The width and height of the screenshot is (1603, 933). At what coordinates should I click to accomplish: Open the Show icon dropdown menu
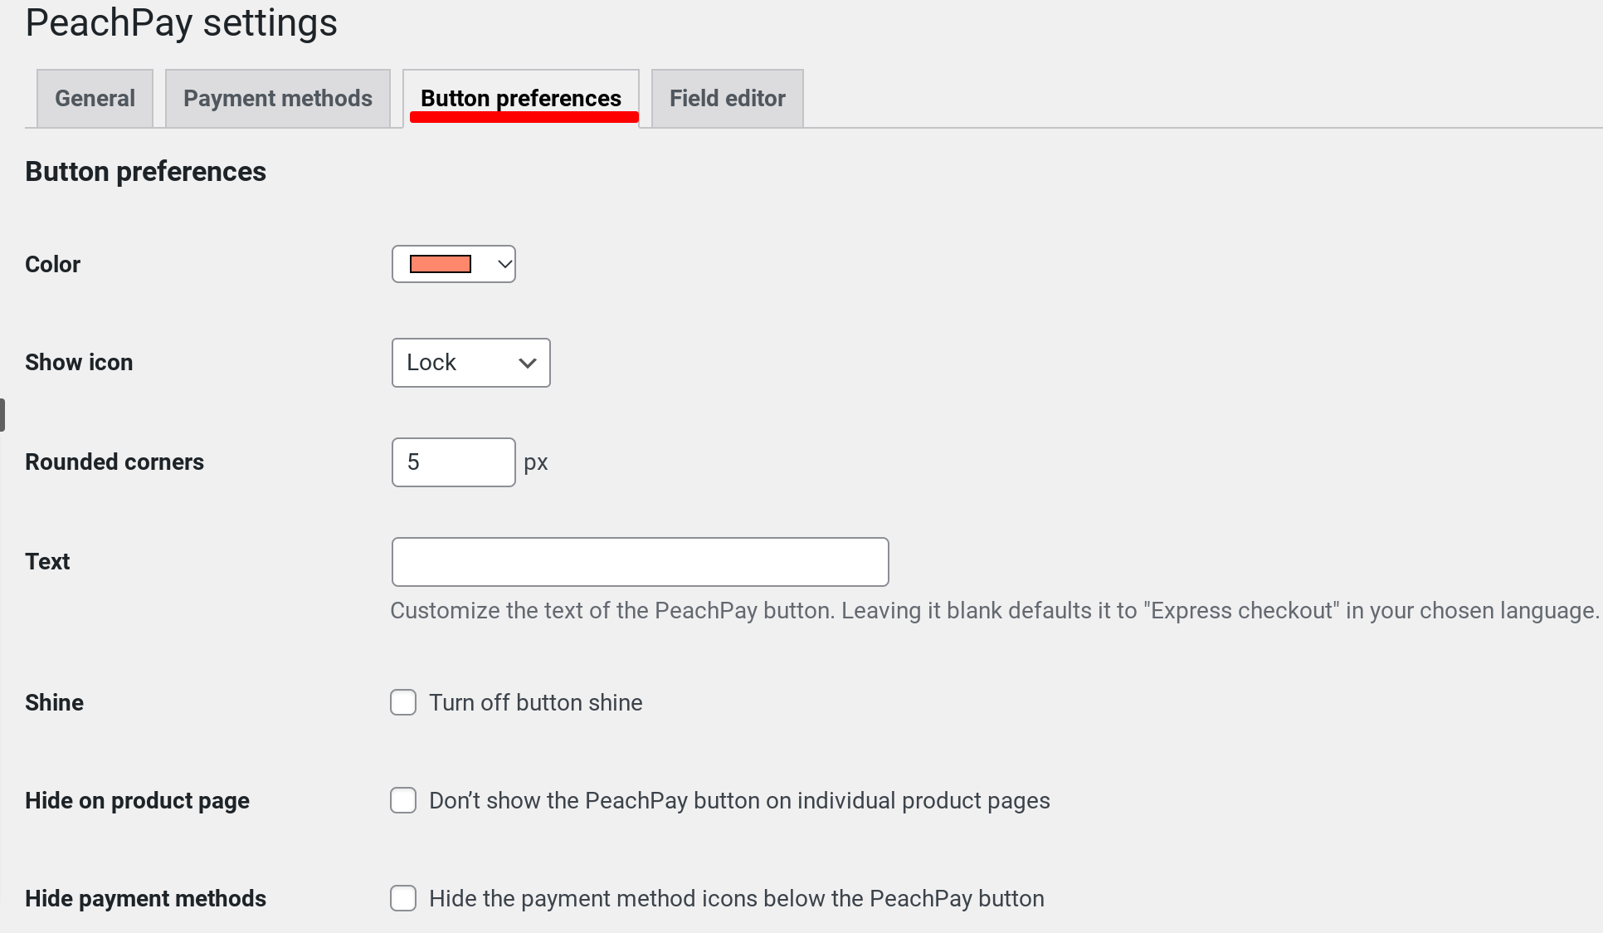point(470,362)
